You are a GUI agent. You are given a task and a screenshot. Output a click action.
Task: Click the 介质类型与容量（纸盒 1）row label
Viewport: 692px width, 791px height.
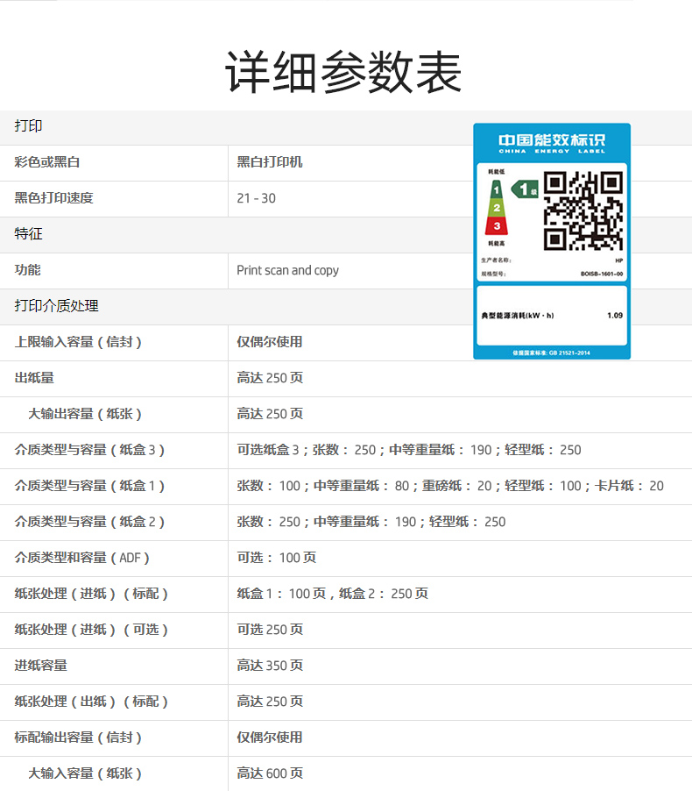(x=90, y=486)
